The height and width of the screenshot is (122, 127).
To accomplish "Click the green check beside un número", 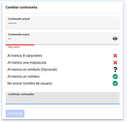I will click(115, 76).
